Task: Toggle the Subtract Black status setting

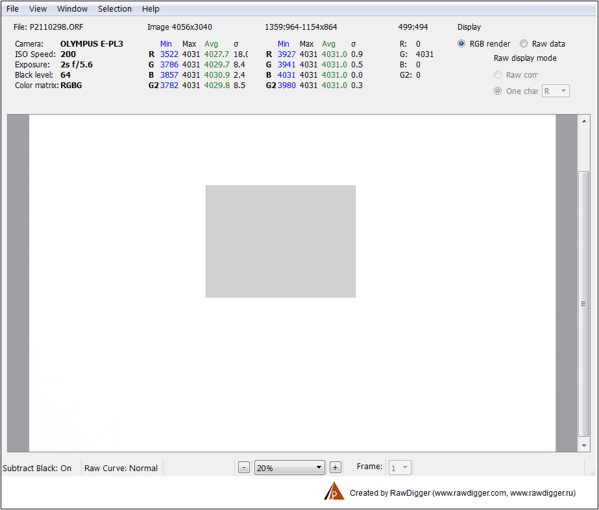Action: [x=38, y=468]
